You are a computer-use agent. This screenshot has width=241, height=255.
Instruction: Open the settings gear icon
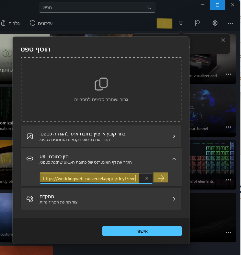coord(215,23)
